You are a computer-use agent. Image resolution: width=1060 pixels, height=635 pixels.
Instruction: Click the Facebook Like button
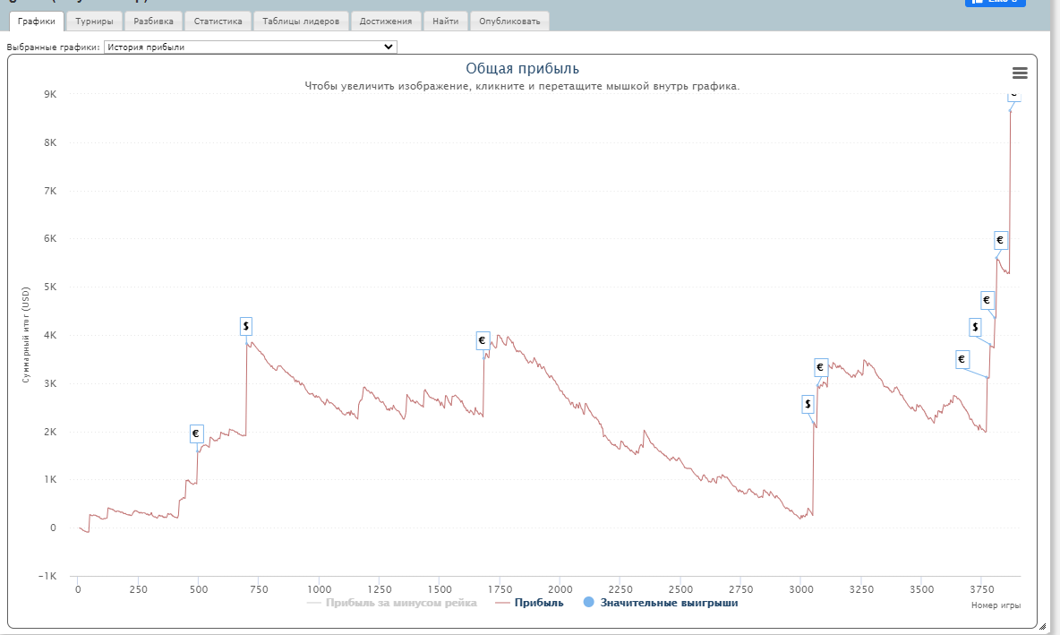pyautogui.click(x=996, y=3)
